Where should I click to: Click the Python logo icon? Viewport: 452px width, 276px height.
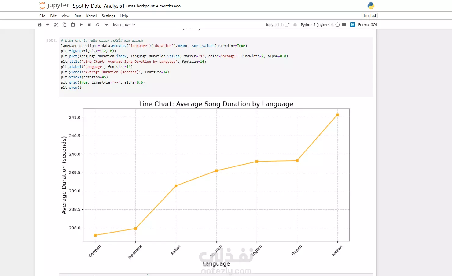point(371,6)
